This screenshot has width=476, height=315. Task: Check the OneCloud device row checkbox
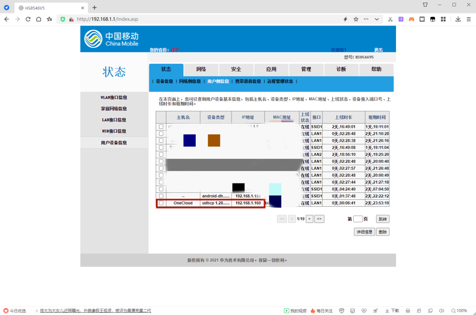161,203
